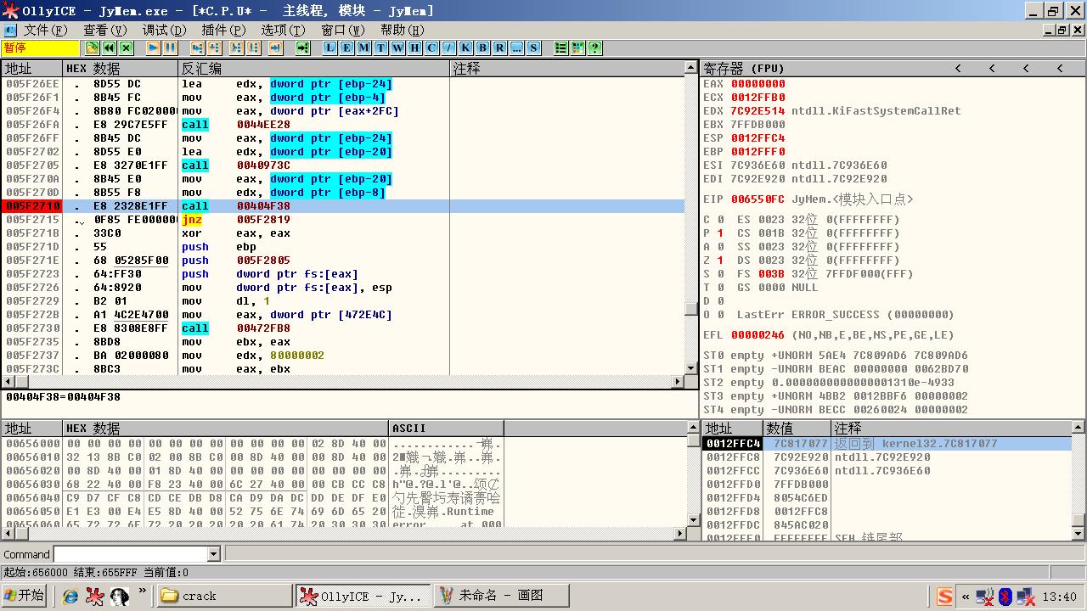The image size is (1087, 611).
Task: Switch to 未命名 - 画图 taskbar button
Action: point(501,596)
